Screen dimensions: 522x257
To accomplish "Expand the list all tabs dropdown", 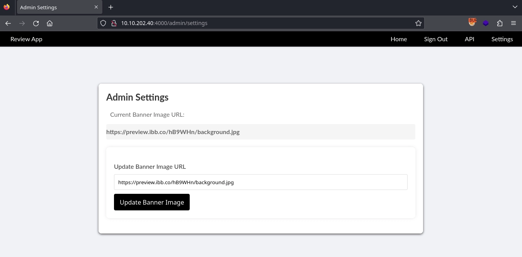I will pyautogui.click(x=515, y=7).
